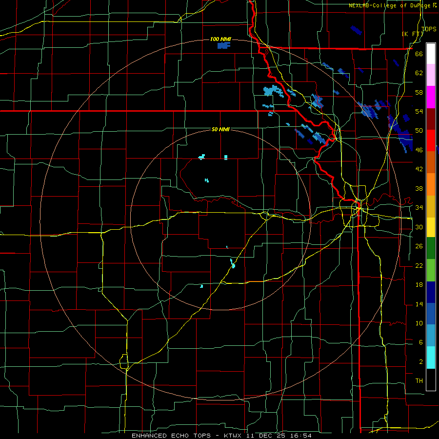
Task: Click the blue echo beside the 100 NMI label
Action: click(x=224, y=45)
